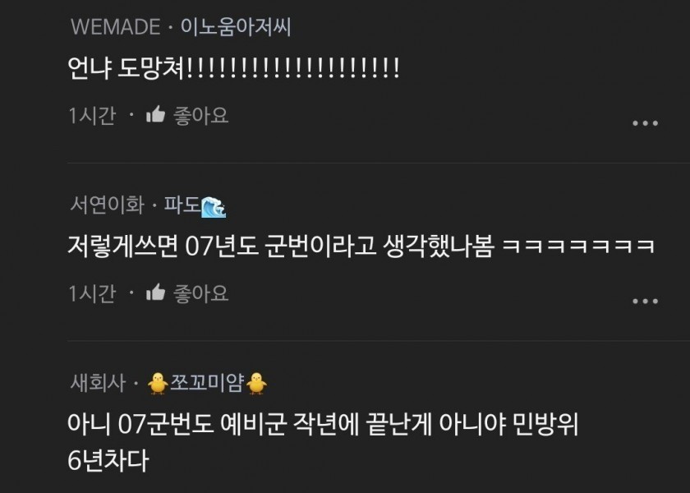
Task: Click the chick emoji after 쪼꼬미얌
Action: (x=256, y=383)
